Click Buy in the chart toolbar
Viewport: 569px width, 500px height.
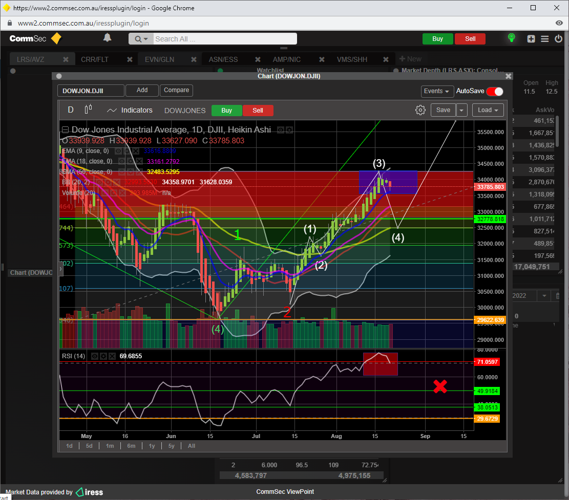227,110
